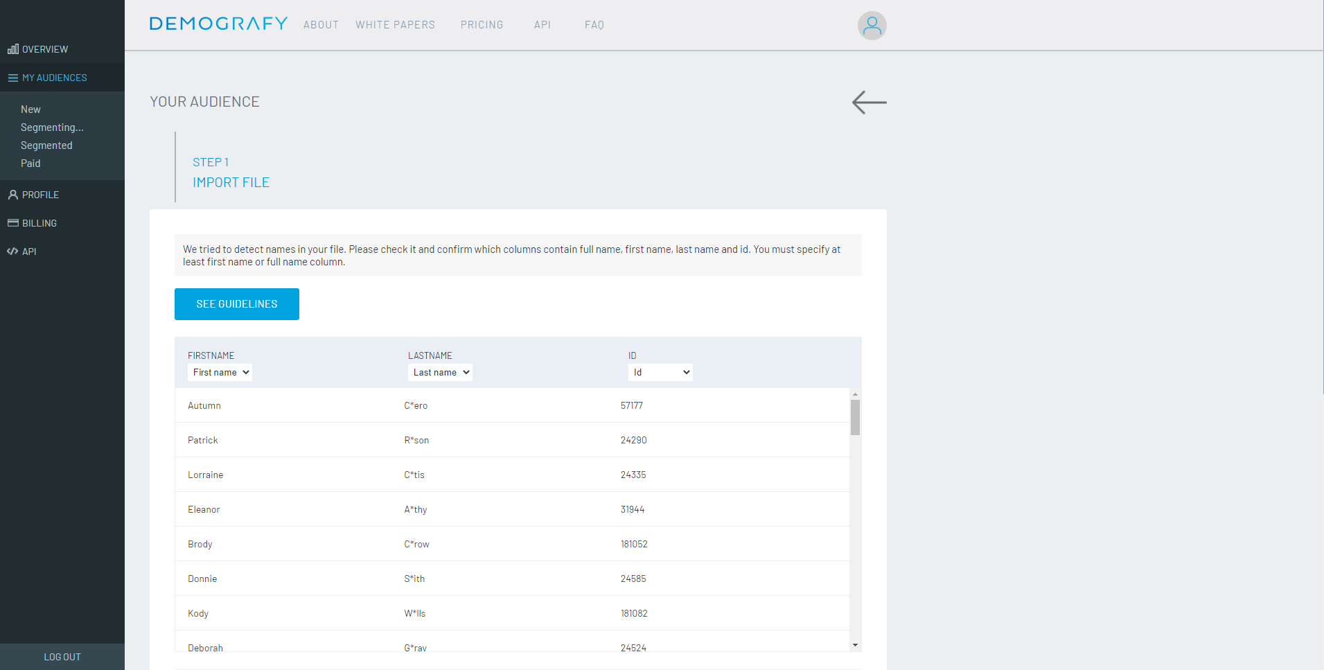This screenshot has height=670, width=1324.
Task: Click the ID value 181052
Action: (634, 544)
